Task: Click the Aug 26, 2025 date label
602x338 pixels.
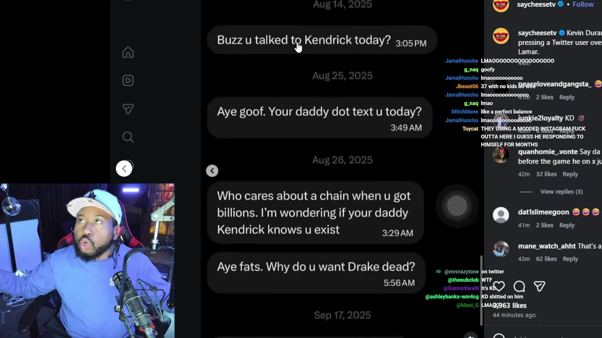Action: point(342,160)
